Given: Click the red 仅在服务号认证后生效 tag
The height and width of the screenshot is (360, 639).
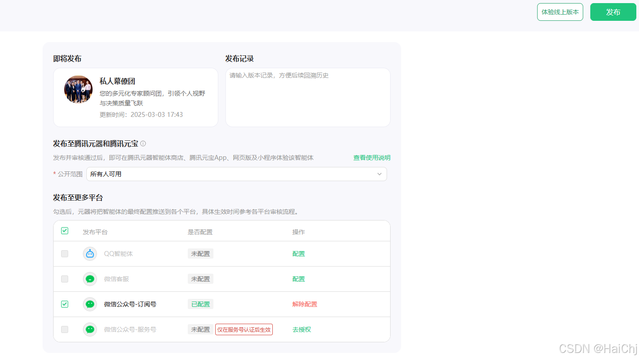Looking at the screenshot, I should pos(244,329).
